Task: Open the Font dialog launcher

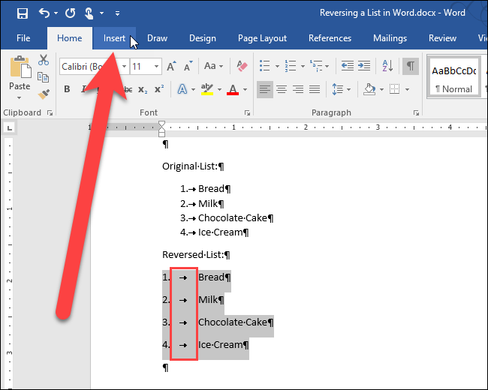Action: coord(248,113)
